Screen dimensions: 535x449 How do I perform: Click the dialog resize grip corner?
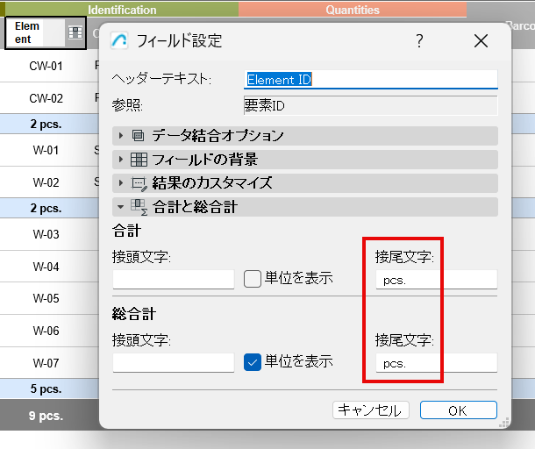point(504,423)
